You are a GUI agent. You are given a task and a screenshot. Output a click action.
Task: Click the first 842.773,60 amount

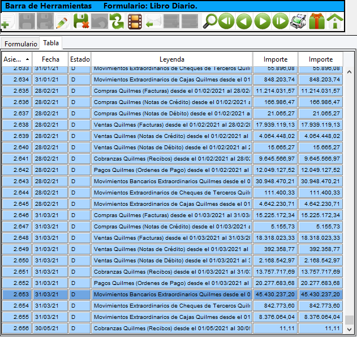(x=276, y=305)
